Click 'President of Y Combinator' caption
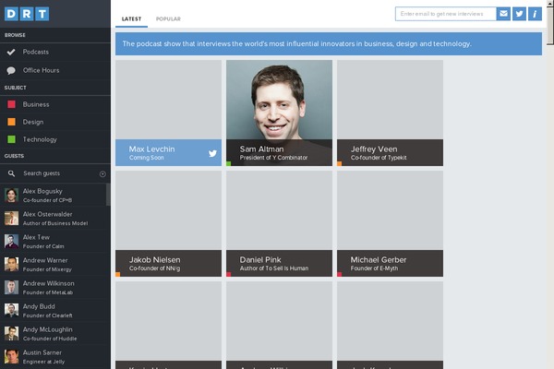The image size is (554, 369). (273, 158)
